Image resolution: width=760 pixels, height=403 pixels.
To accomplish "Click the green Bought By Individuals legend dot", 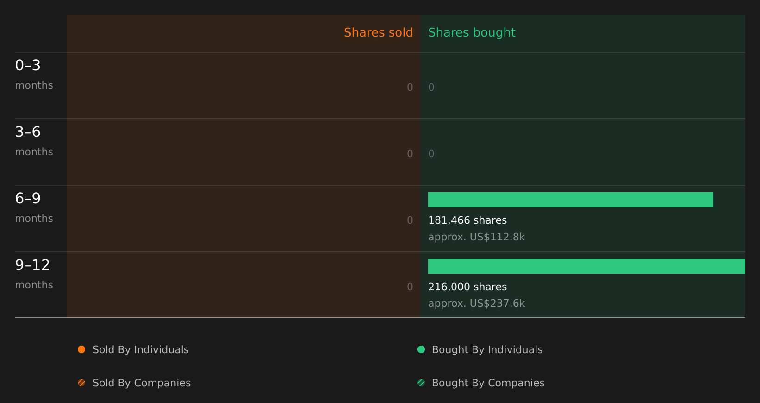I will (421, 349).
